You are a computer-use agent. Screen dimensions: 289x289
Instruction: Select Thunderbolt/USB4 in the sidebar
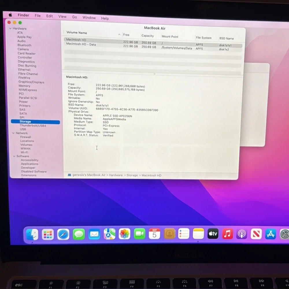point(33,125)
